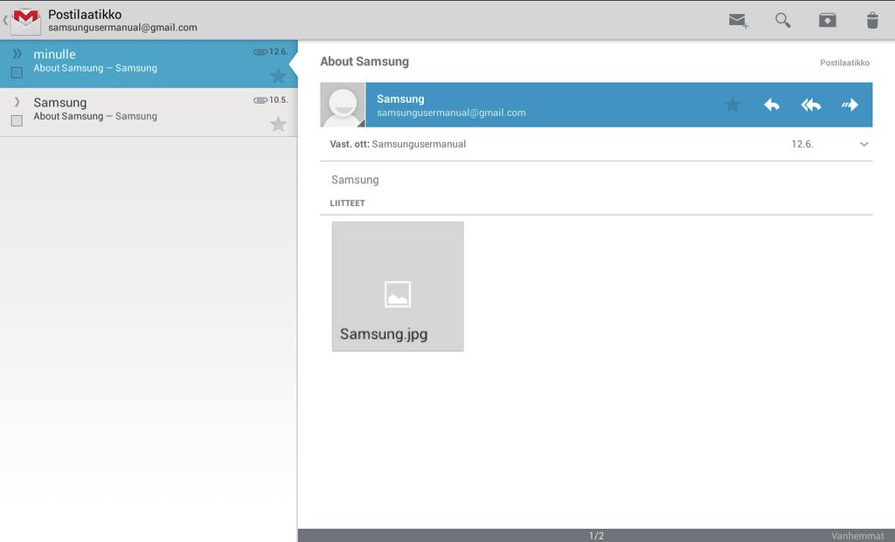Click the 'Vast. ott: Samsungusermanual' recipient line
895x542 pixels.
coord(398,144)
